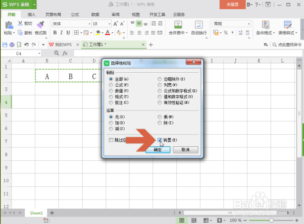Click the Cut scissors icon

(20, 24)
